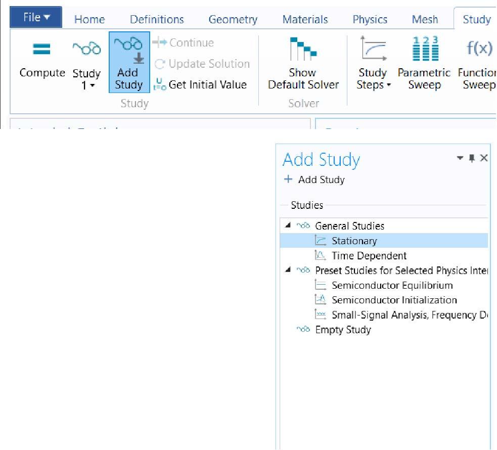This screenshot has height=450, width=497.
Task: Switch to the Home tab
Action: [x=89, y=19]
